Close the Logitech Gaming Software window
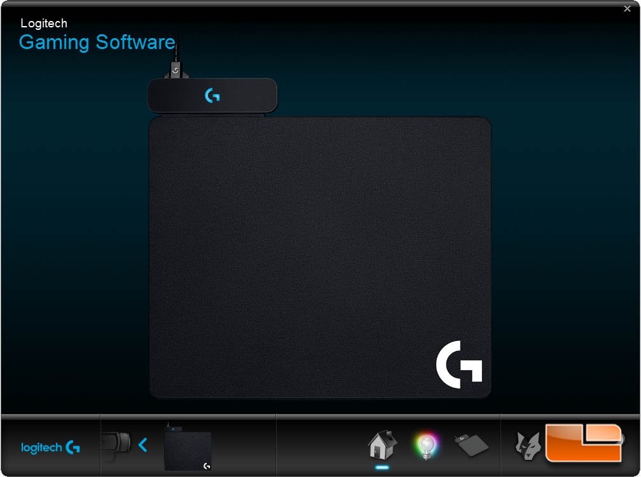The image size is (641, 477). pyautogui.click(x=627, y=8)
